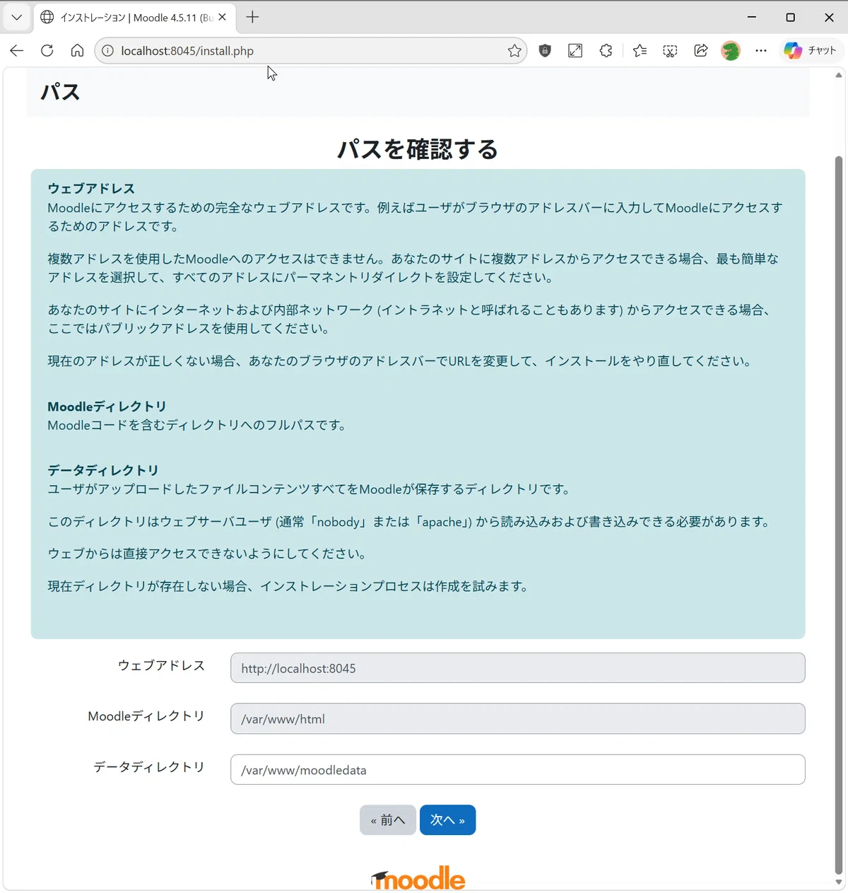Click the screenshot capture icon

tap(670, 50)
